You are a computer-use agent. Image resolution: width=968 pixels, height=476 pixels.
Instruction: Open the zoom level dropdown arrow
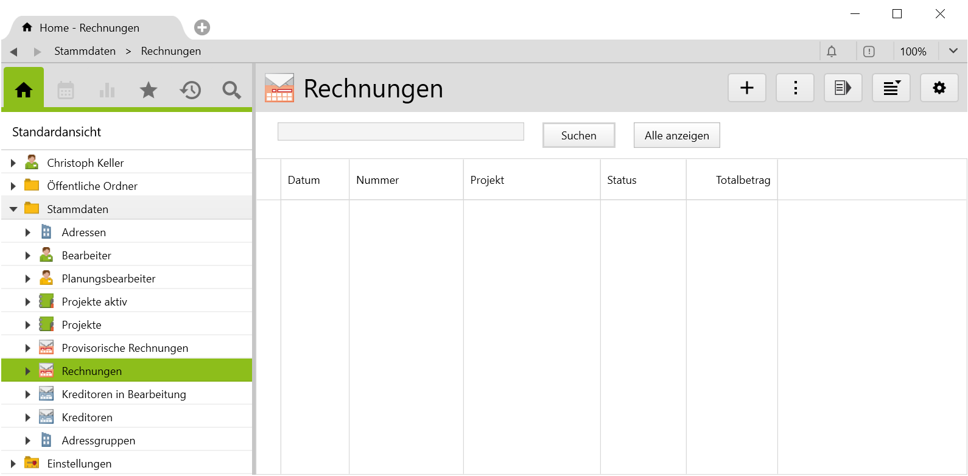[x=953, y=52]
